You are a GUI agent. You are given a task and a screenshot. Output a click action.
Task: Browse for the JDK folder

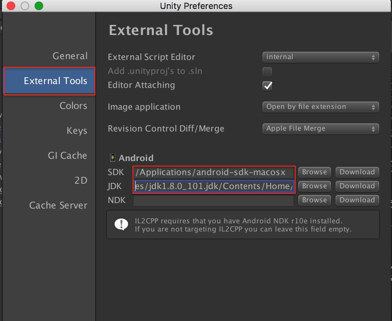pos(315,186)
